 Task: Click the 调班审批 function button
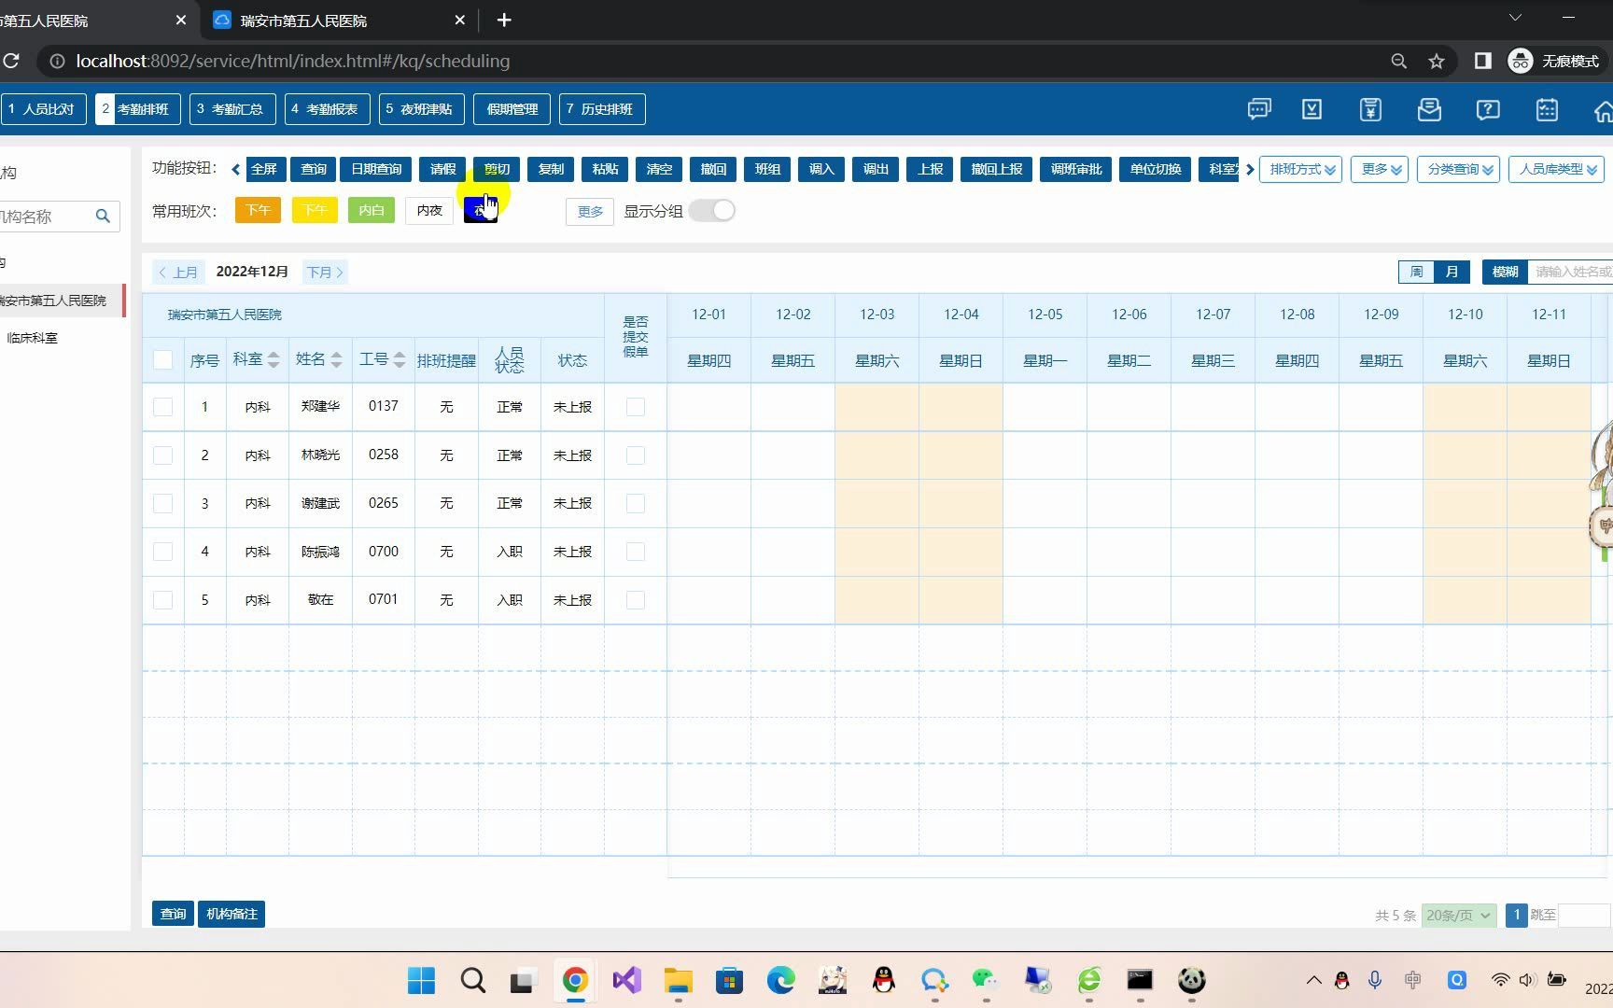[x=1076, y=169]
